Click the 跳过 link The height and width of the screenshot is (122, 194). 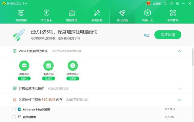point(146,35)
